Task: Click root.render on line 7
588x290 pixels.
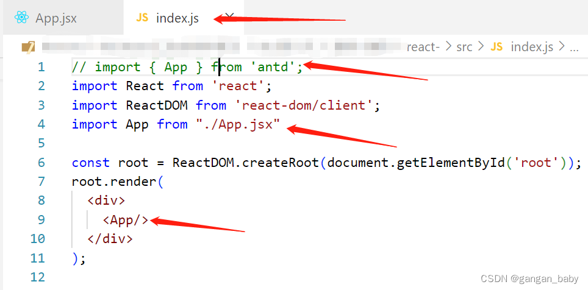Action: click(115, 182)
